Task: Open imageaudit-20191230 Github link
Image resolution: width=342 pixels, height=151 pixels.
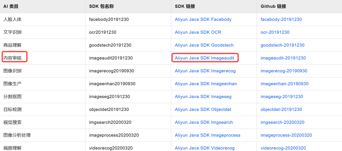Action: pyautogui.click(x=283, y=58)
